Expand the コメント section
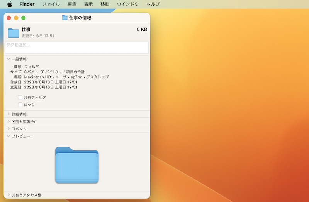The width and height of the screenshot is (309, 202). pyautogui.click(x=8, y=129)
